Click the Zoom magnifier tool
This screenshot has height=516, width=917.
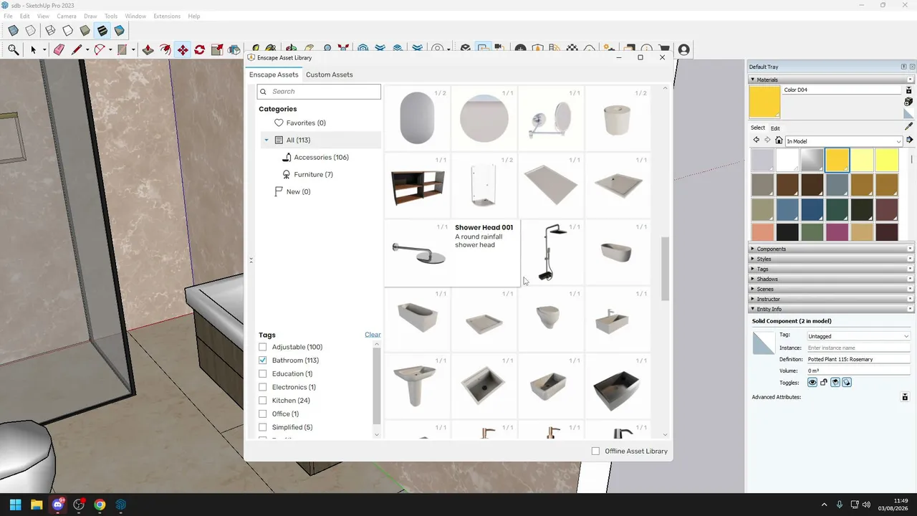point(13,49)
